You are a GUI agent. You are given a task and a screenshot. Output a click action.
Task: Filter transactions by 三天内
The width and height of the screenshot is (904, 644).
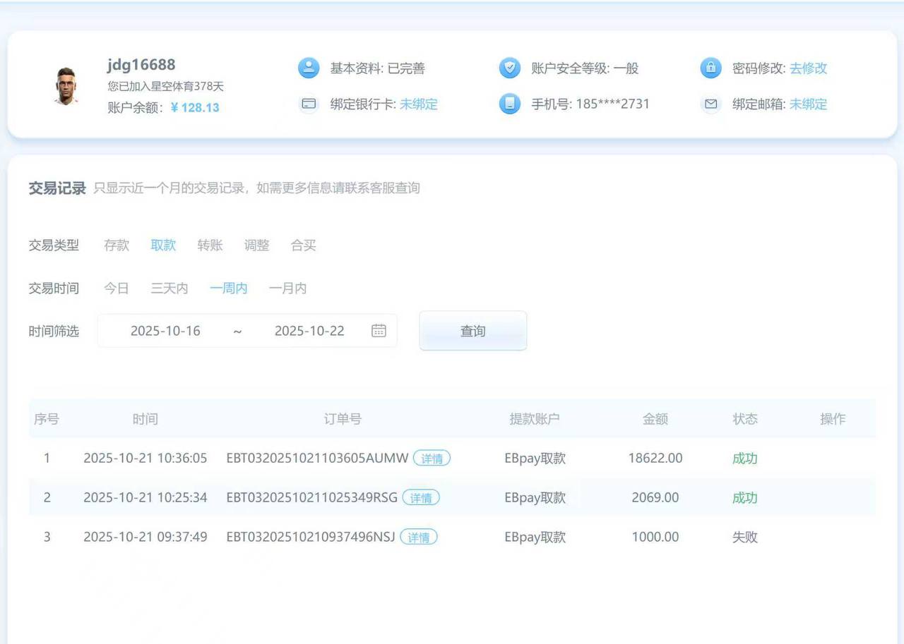pyautogui.click(x=169, y=288)
